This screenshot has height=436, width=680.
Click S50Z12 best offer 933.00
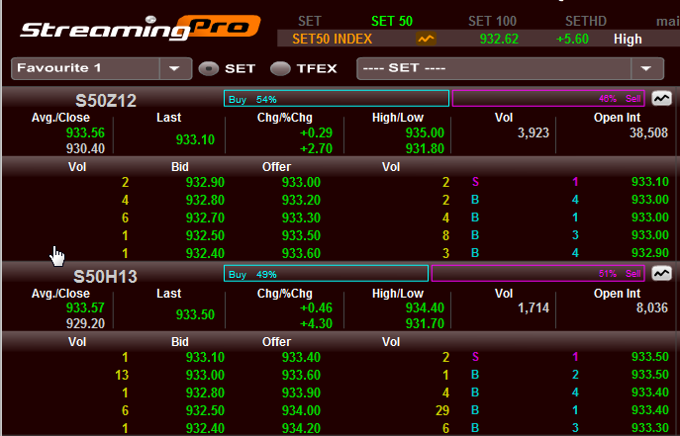tap(301, 182)
